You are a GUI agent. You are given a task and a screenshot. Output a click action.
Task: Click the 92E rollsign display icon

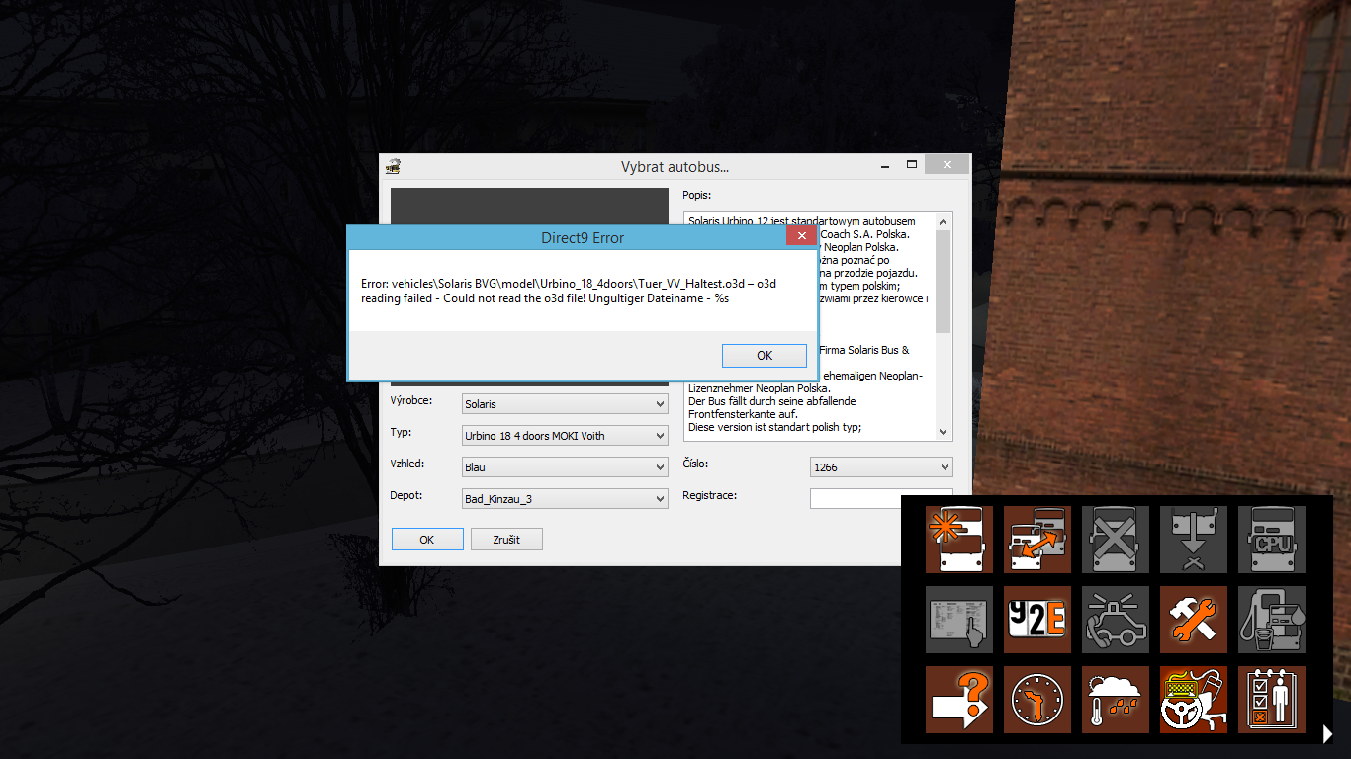pos(1036,620)
